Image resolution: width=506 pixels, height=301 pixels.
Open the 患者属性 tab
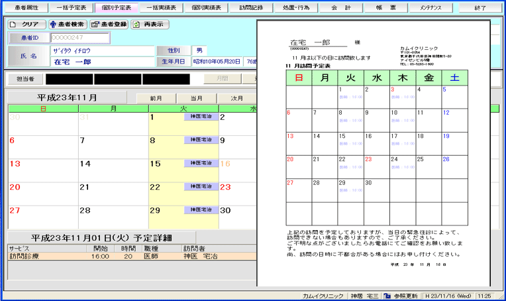point(26,8)
